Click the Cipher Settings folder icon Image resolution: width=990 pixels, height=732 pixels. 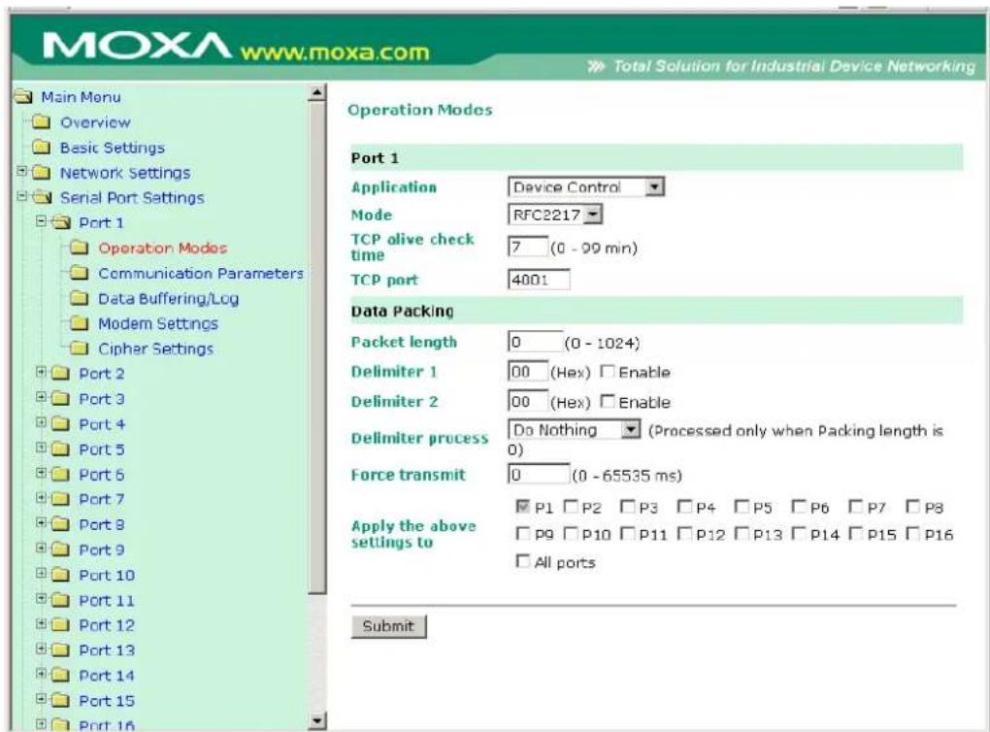[x=79, y=348]
